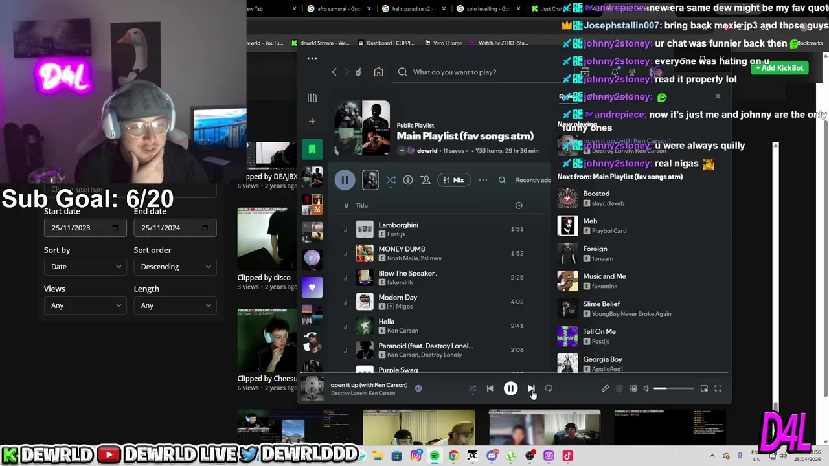Open the Watch Re:ZERO bookmark
Screen dimensions: 829x466
[498, 43]
